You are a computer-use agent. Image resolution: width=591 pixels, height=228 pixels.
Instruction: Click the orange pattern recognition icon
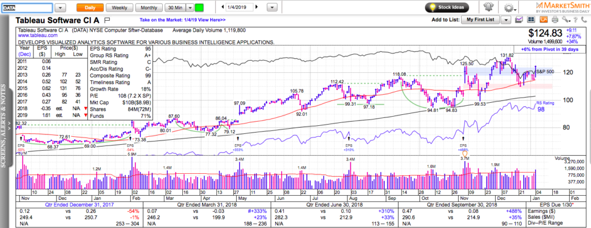pyautogui.click(x=544, y=20)
